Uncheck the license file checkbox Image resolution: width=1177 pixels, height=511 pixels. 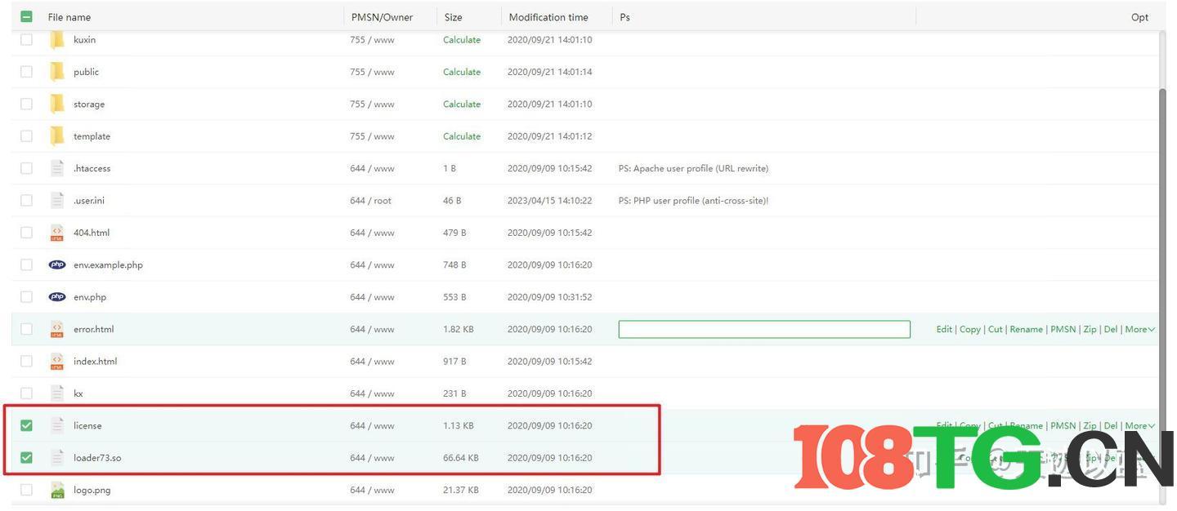coord(25,424)
